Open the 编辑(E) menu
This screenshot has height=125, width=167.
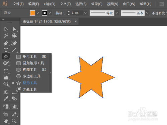(34, 4)
